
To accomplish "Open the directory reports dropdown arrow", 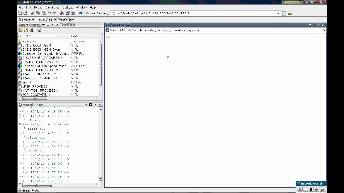I will (x=44, y=30).
